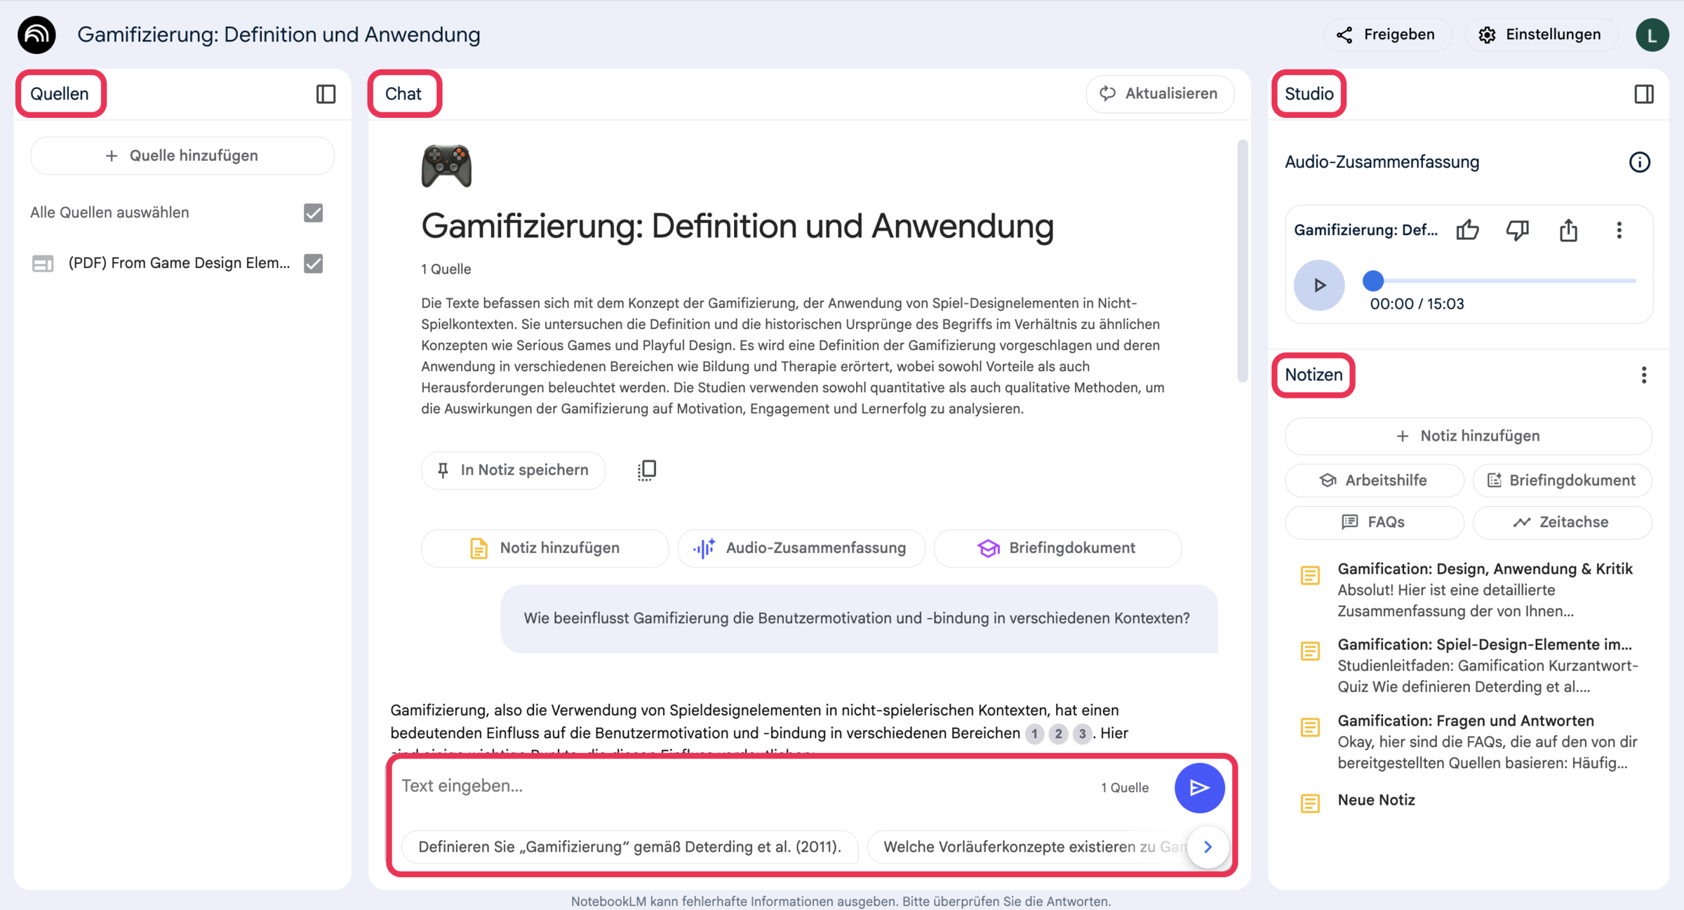The height and width of the screenshot is (910, 1684).
Task: Collapse the Quellen panel with the sidebar icon
Action: pos(326,94)
